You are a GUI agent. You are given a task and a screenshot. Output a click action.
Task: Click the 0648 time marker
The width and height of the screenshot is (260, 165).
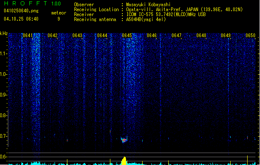coord(201,35)
